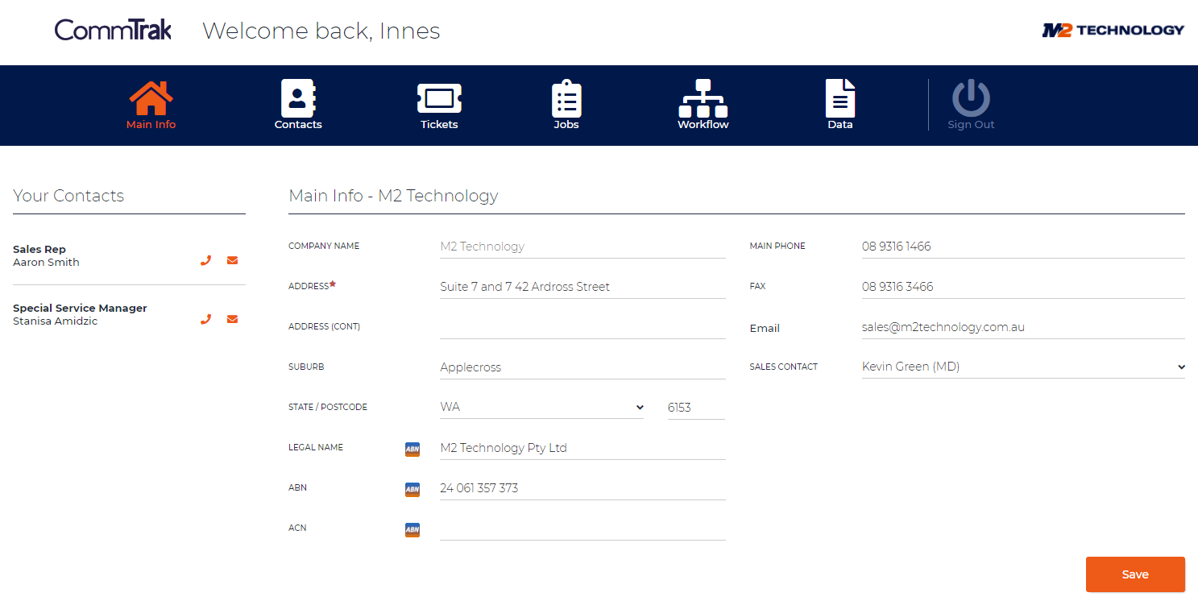Image resolution: width=1198 pixels, height=601 pixels.
Task: Click the empty Address (Cont) field
Action: pos(582,327)
